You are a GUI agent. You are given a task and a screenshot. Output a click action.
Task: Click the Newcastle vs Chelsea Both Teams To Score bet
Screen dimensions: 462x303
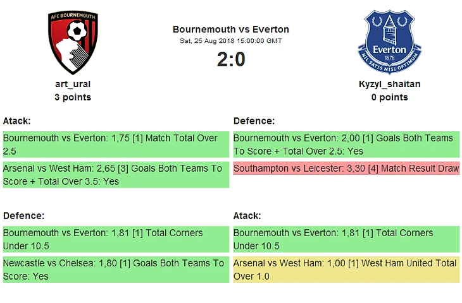click(x=115, y=270)
